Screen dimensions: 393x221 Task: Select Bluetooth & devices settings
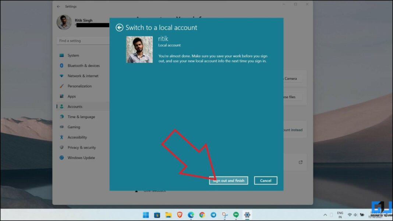pyautogui.click(x=84, y=65)
